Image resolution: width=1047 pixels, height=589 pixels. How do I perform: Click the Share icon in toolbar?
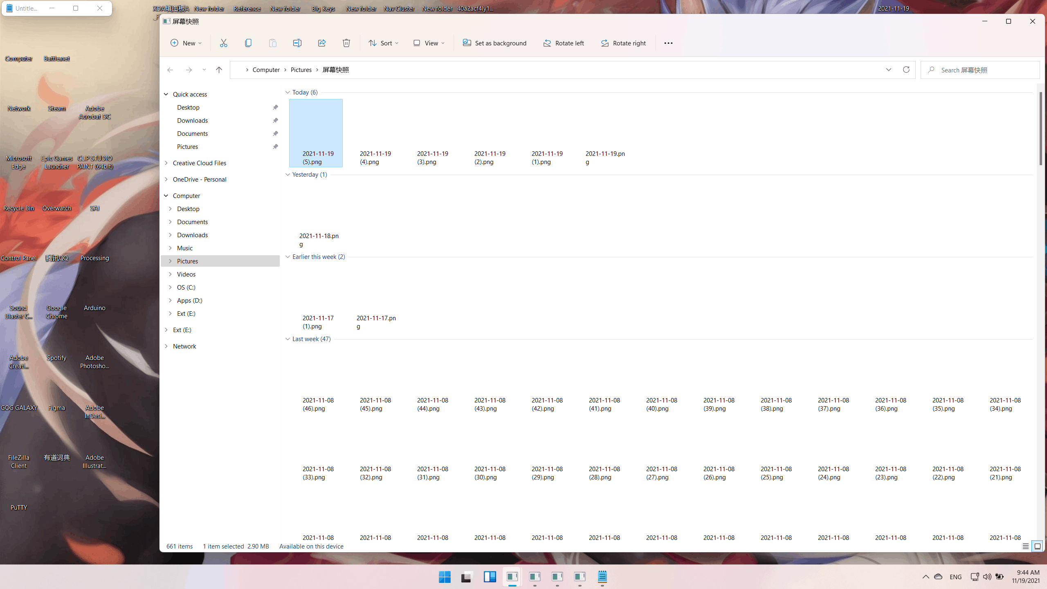coord(322,43)
